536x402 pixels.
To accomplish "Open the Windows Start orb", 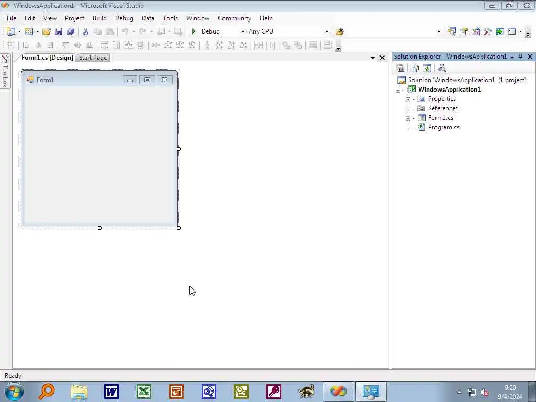I will click(x=14, y=392).
